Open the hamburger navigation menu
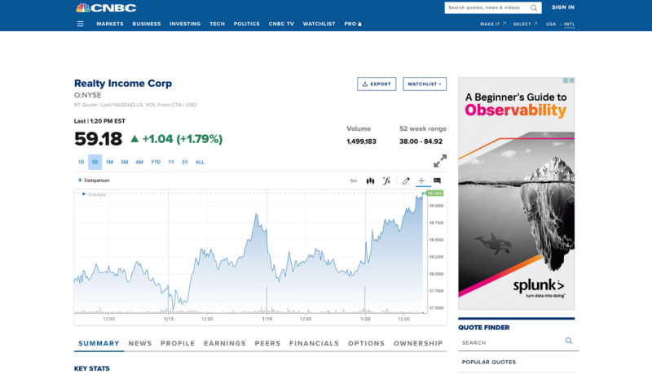 (x=80, y=24)
